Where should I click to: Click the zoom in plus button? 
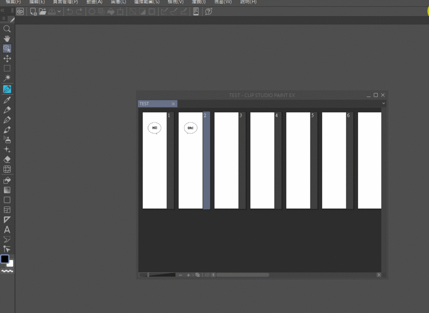[189, 275]
